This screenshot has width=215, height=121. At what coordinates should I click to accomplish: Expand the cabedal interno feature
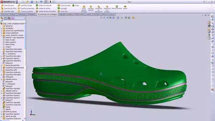pyautogui.click(x=2, y=79)
